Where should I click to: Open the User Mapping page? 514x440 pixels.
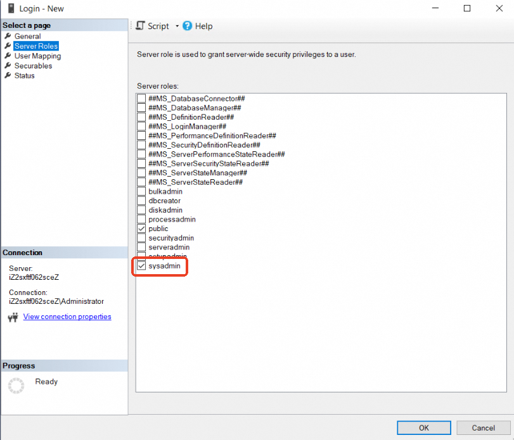coord(37,56)
